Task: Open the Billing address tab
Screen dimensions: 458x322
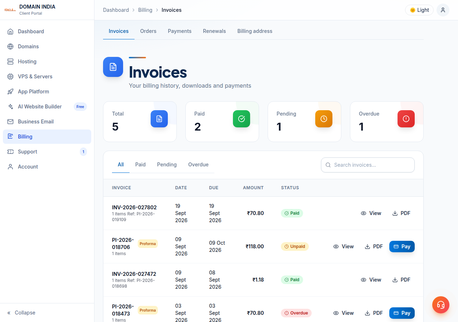Action: pyautogui.click(x=255, y=31)
